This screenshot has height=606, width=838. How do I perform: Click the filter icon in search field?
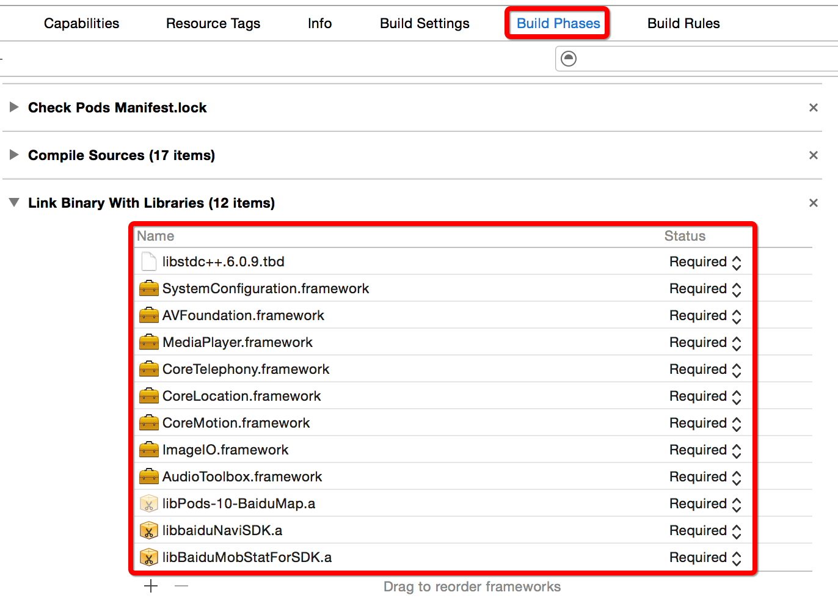(x=569, y=59)
